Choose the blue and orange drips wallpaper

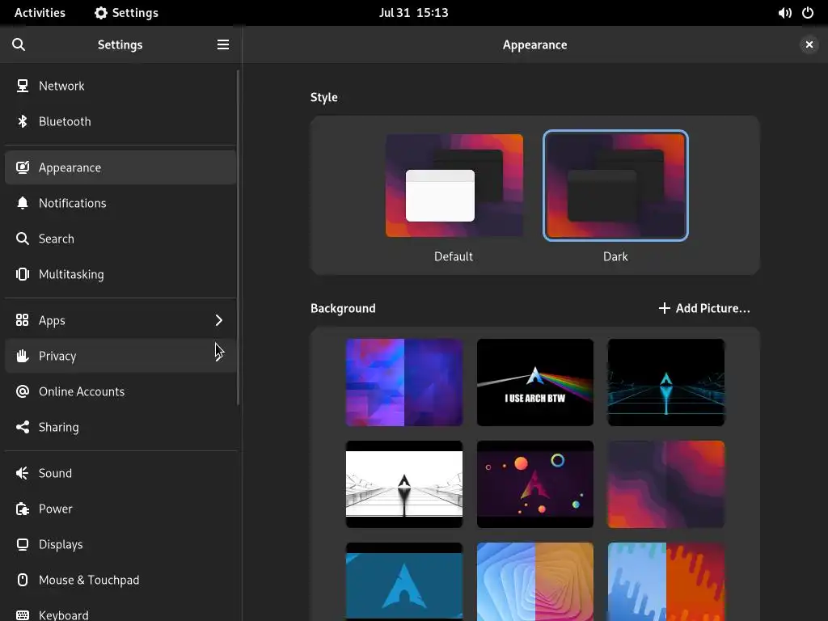[x=666, y=581]
